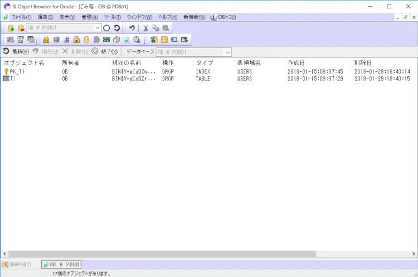Click the OBトコ info icon
The width and height of the screenshot is (418, 277).
tap(213, 17)
